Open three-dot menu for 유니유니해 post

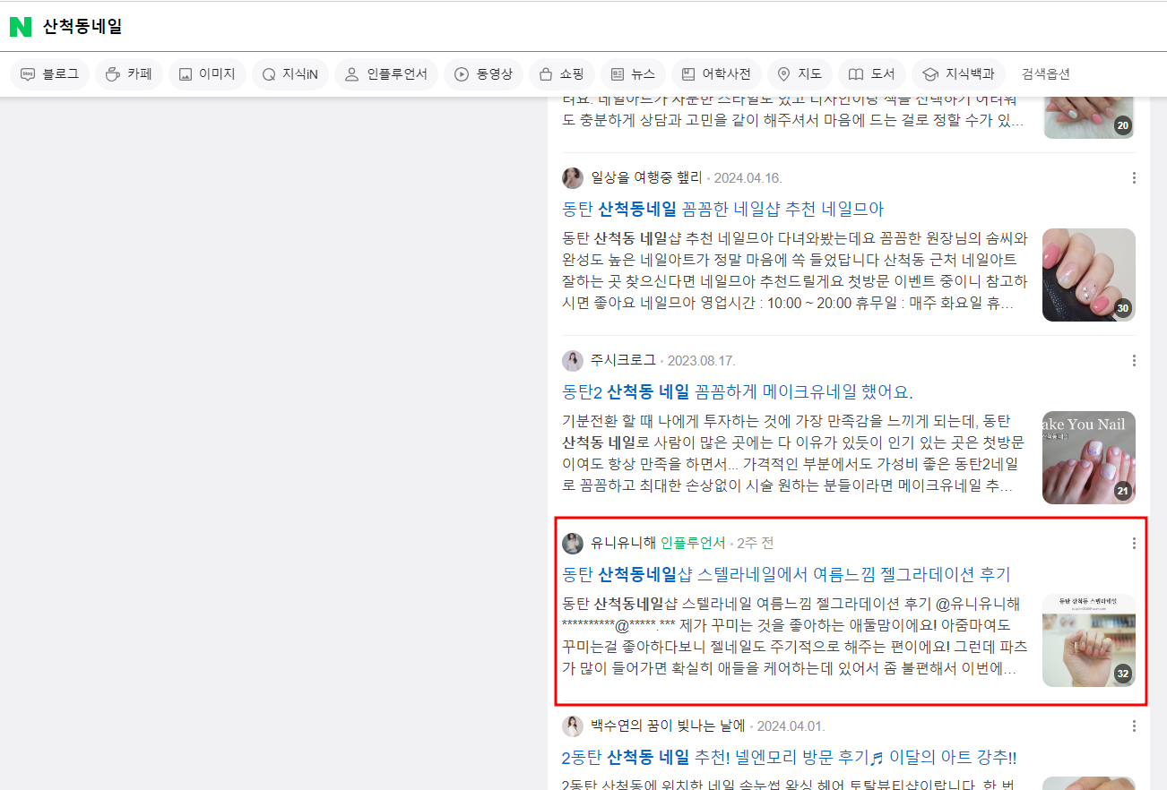point(1134,544)
